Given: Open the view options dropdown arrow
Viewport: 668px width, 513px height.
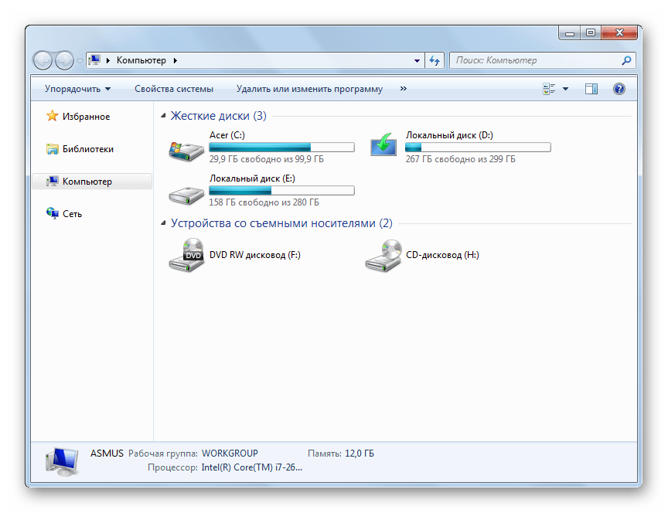Looking at the screenshot, I should click(x=565, y=89).
